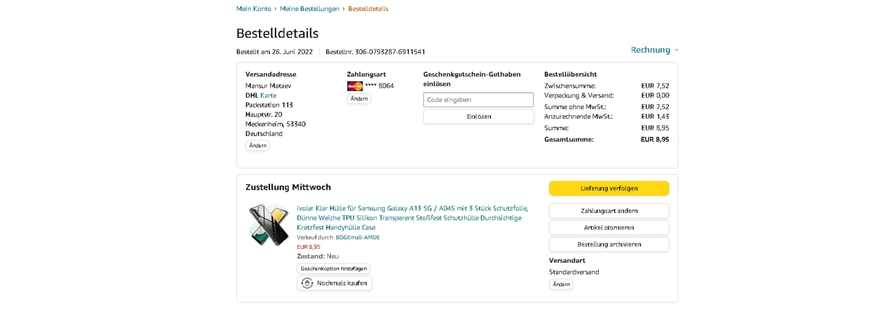Click the Bestelldetails breadcrumb item
Image resolution: width=884 pixels, height=313 pixels.
click(368, 9)
